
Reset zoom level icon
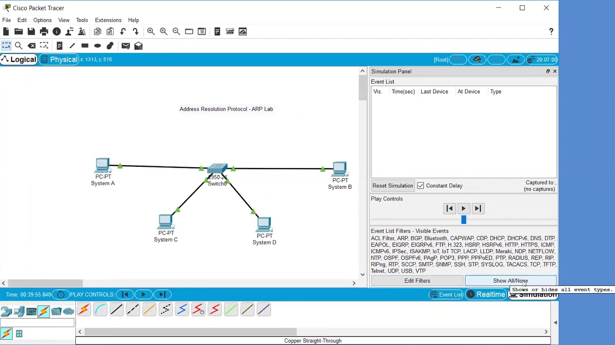pyautogui.click(x=163, y=32)
